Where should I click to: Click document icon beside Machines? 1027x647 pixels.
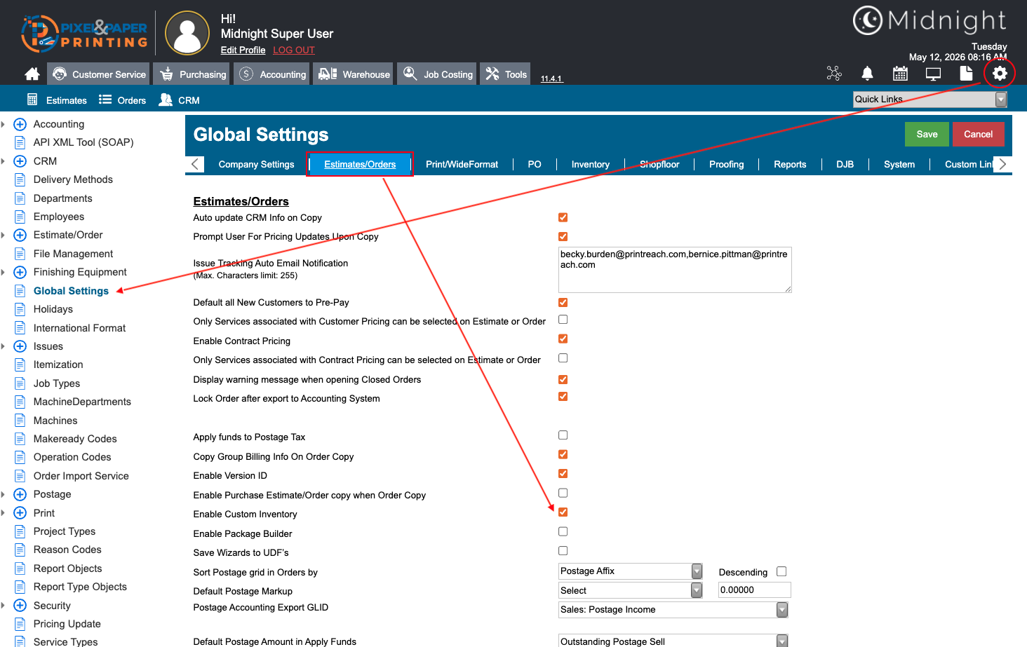click(20, 421)
